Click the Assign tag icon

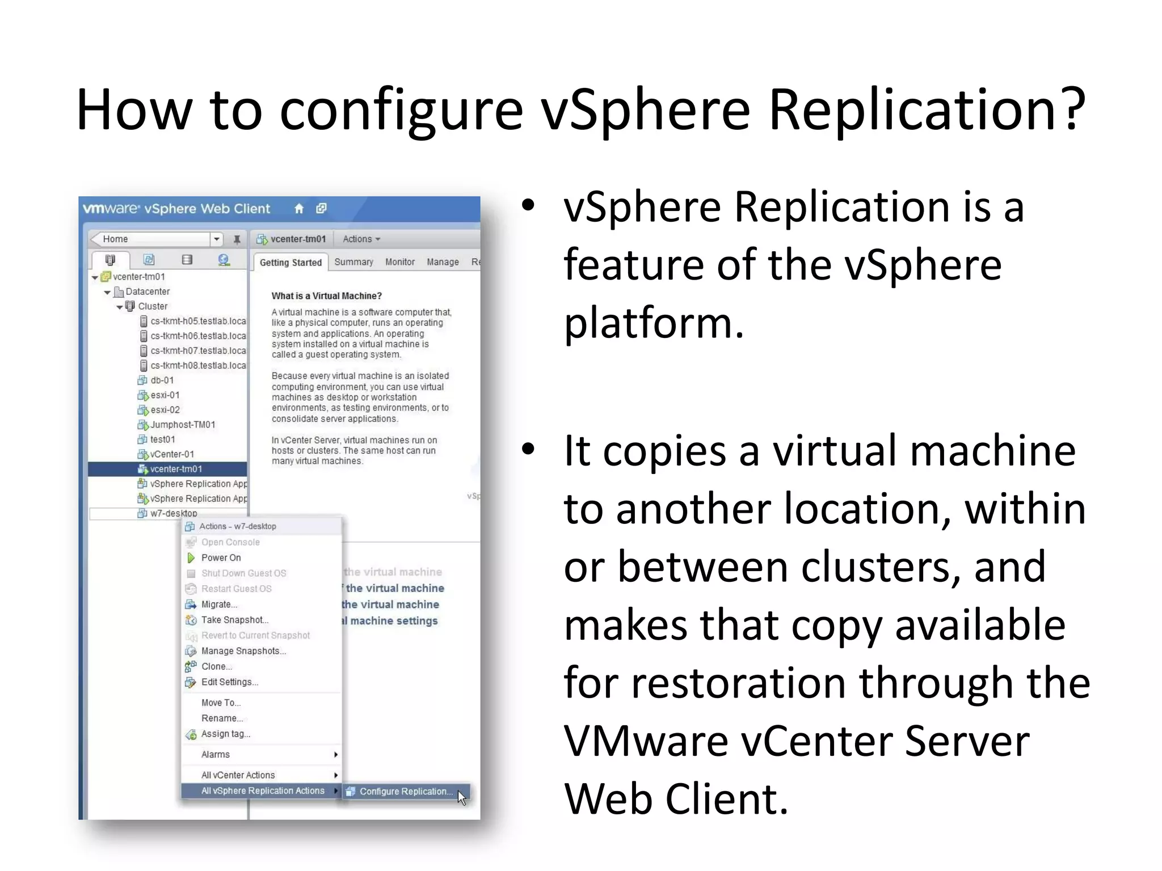point(191,734)
